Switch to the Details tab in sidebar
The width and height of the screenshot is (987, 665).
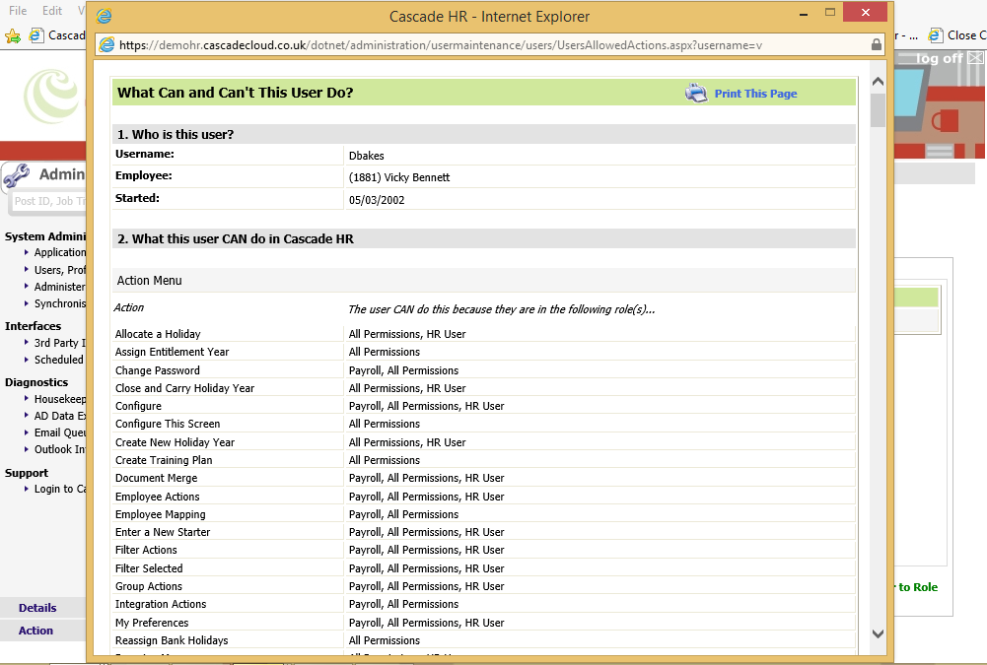37,608
